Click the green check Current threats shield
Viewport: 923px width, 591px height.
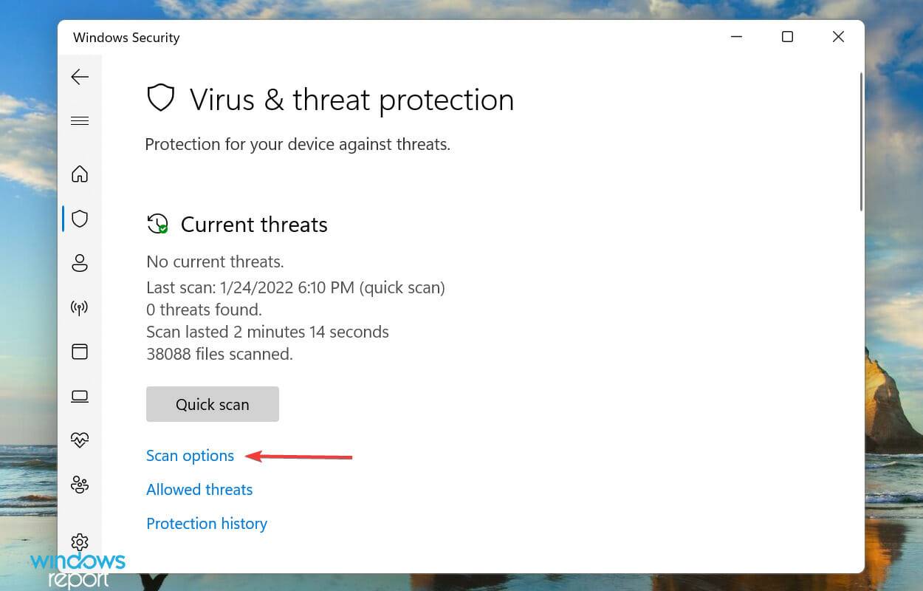pos(158,224)
